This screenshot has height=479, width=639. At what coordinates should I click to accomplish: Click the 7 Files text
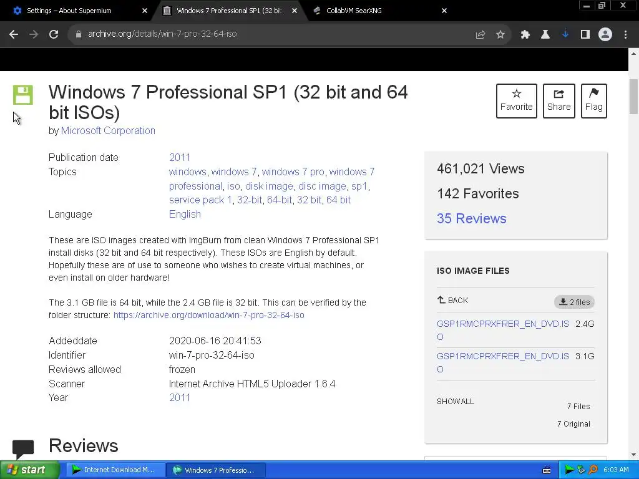click(x=578, y=407)
